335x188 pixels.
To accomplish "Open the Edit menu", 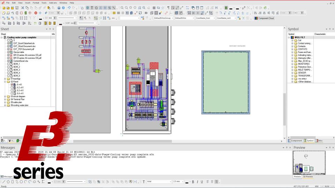I will (14, 3).
